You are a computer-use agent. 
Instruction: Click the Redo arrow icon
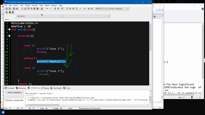point(50,9)
